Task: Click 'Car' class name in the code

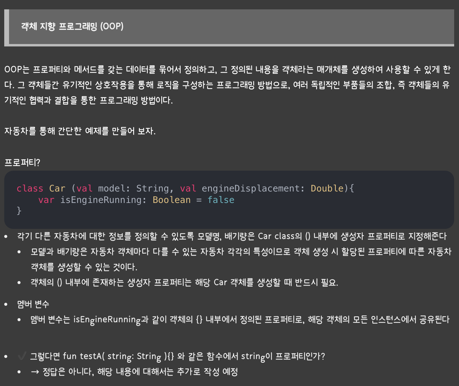Action: (x=57, y=188)
